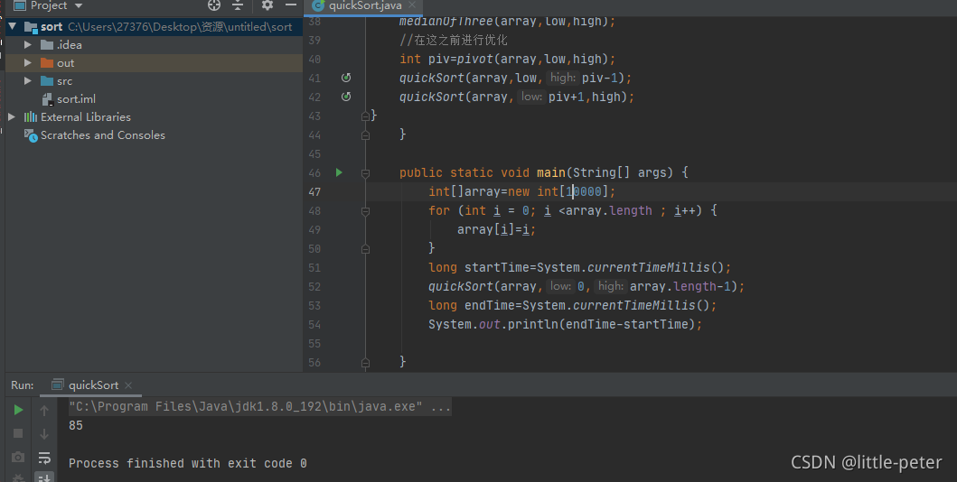Click the currentTimeMillis call on line 51
Viewport: 957px width, 482px height.
pyautogui.click(x=649, y=267)
